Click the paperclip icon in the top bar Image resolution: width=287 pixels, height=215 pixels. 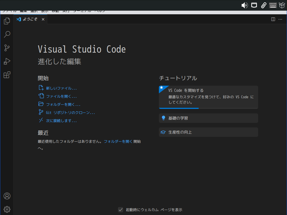(264, 5)
